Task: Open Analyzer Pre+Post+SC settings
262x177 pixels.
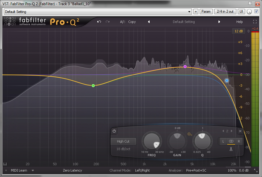Action: [x=196, y=170]
